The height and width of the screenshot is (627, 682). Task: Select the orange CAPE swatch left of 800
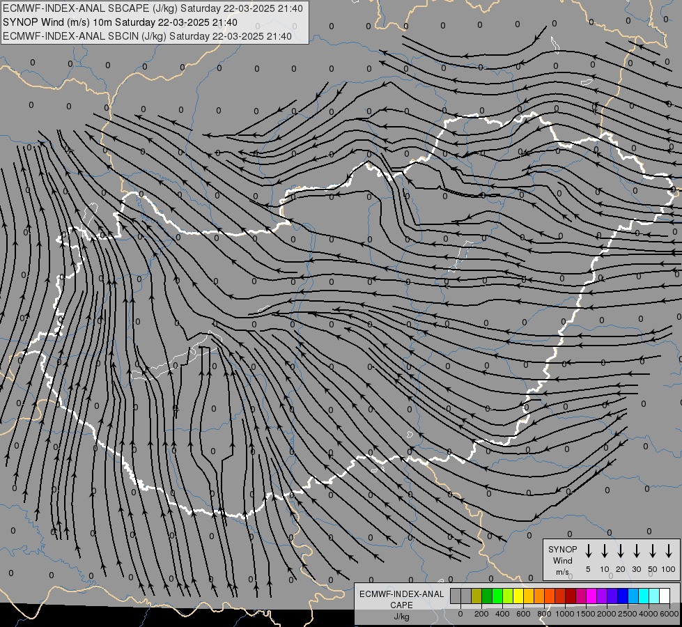[x=539, y=596]
